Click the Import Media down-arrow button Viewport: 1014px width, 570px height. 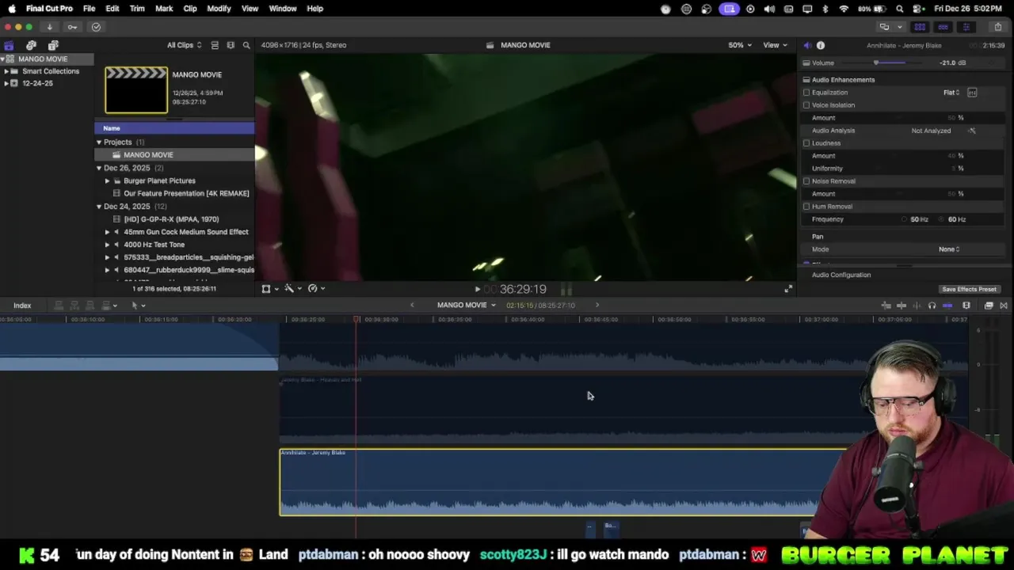click(49, 27)
